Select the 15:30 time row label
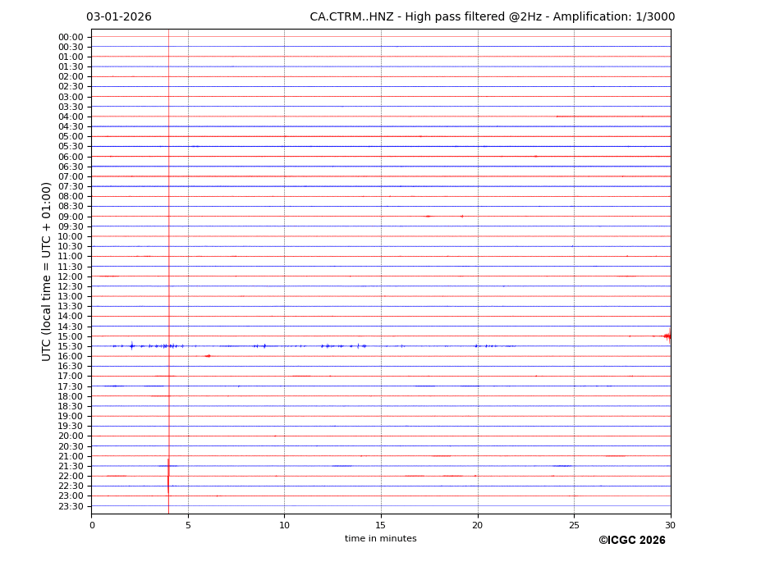This screenshot has width=761, height=571. click(70, 346)
